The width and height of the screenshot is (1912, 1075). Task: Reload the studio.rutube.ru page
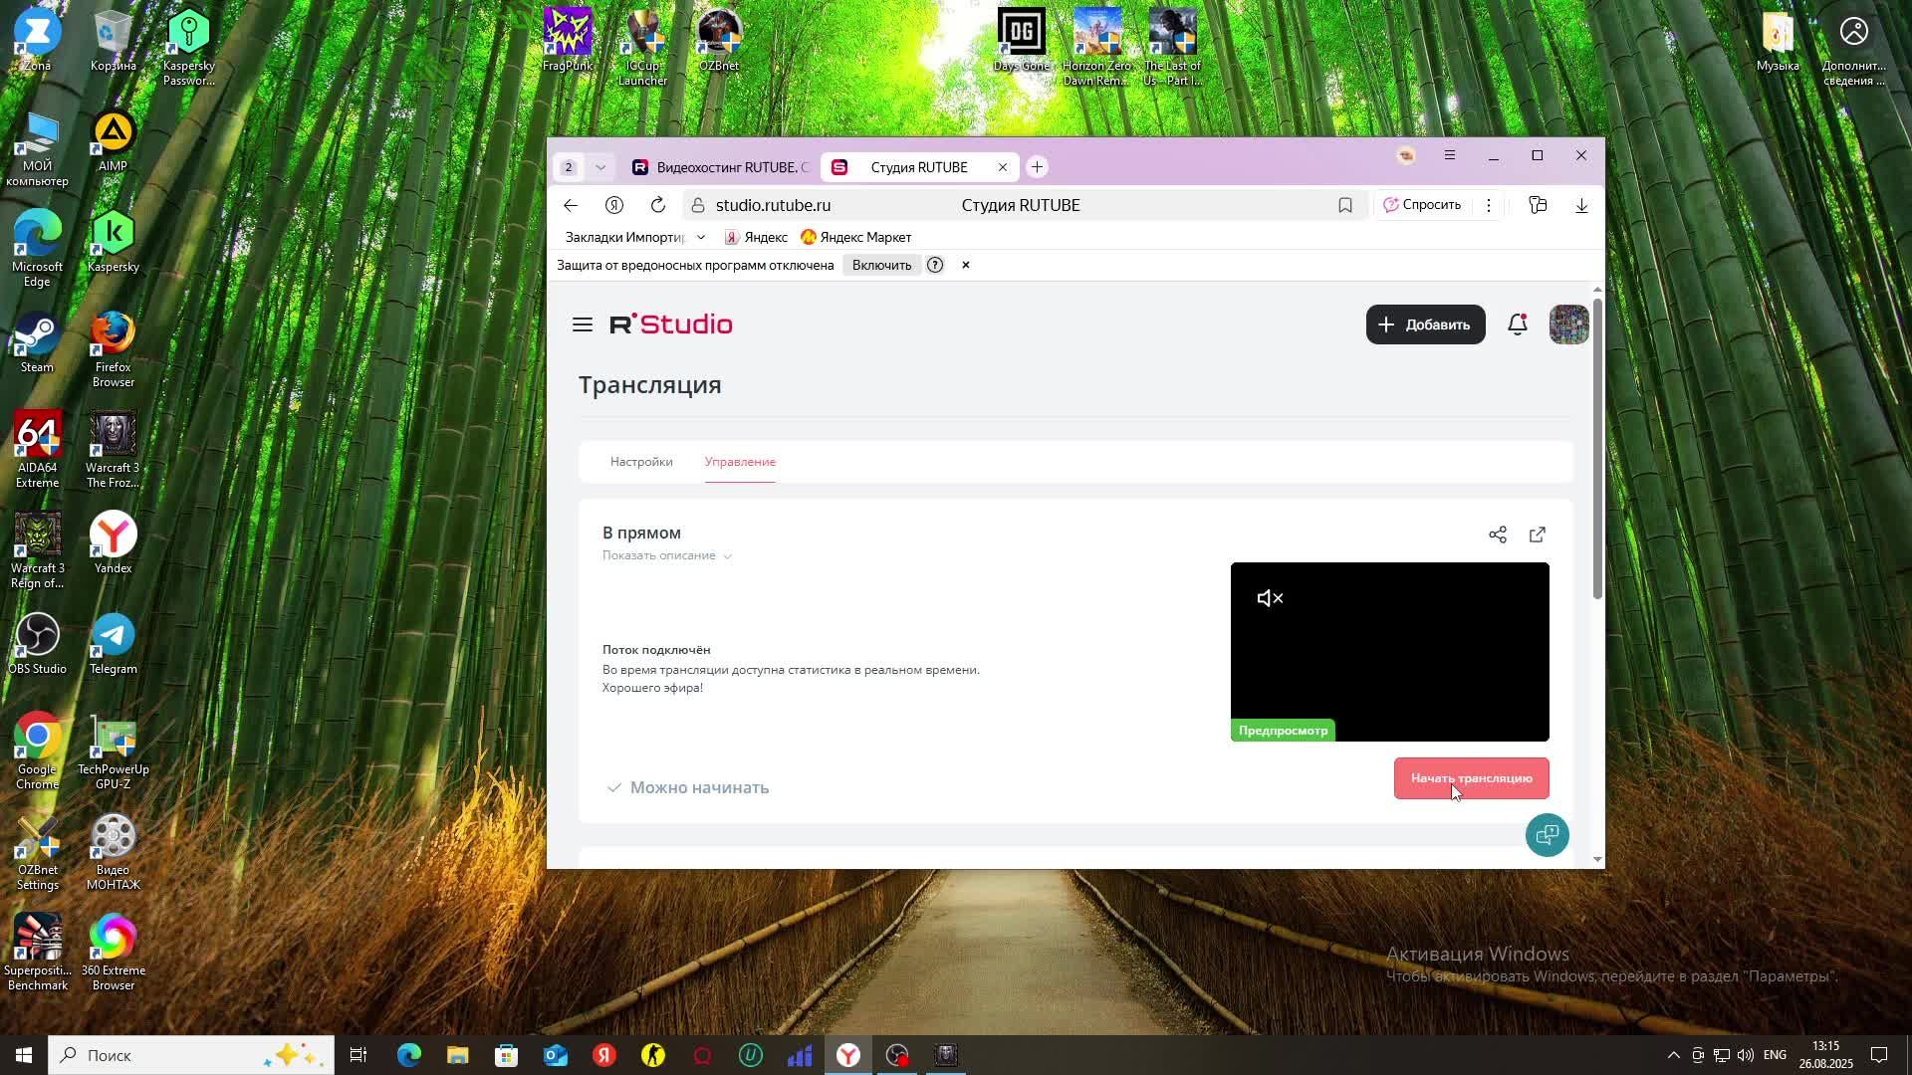[657, 205]
